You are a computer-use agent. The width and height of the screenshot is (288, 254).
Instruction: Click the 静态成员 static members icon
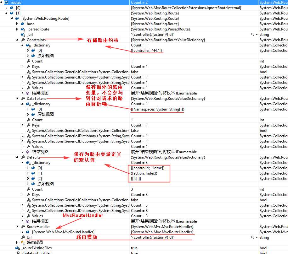[23, 243]
